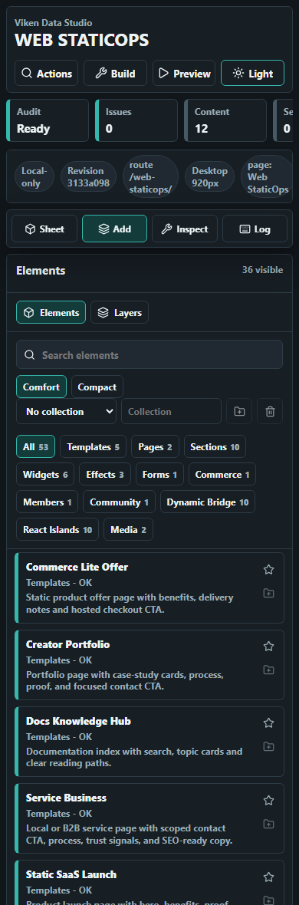Star the Static SaaS Launch template
Viewport: 299px width, 905px height.
click(x=268, y=877)
